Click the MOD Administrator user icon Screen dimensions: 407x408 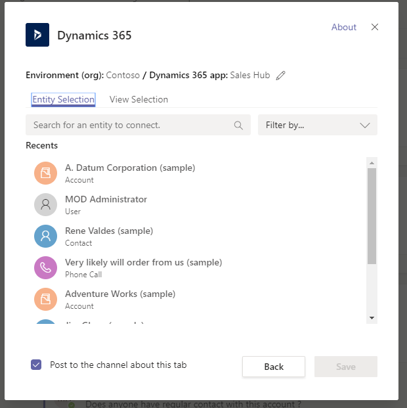(x=45, y=204)
